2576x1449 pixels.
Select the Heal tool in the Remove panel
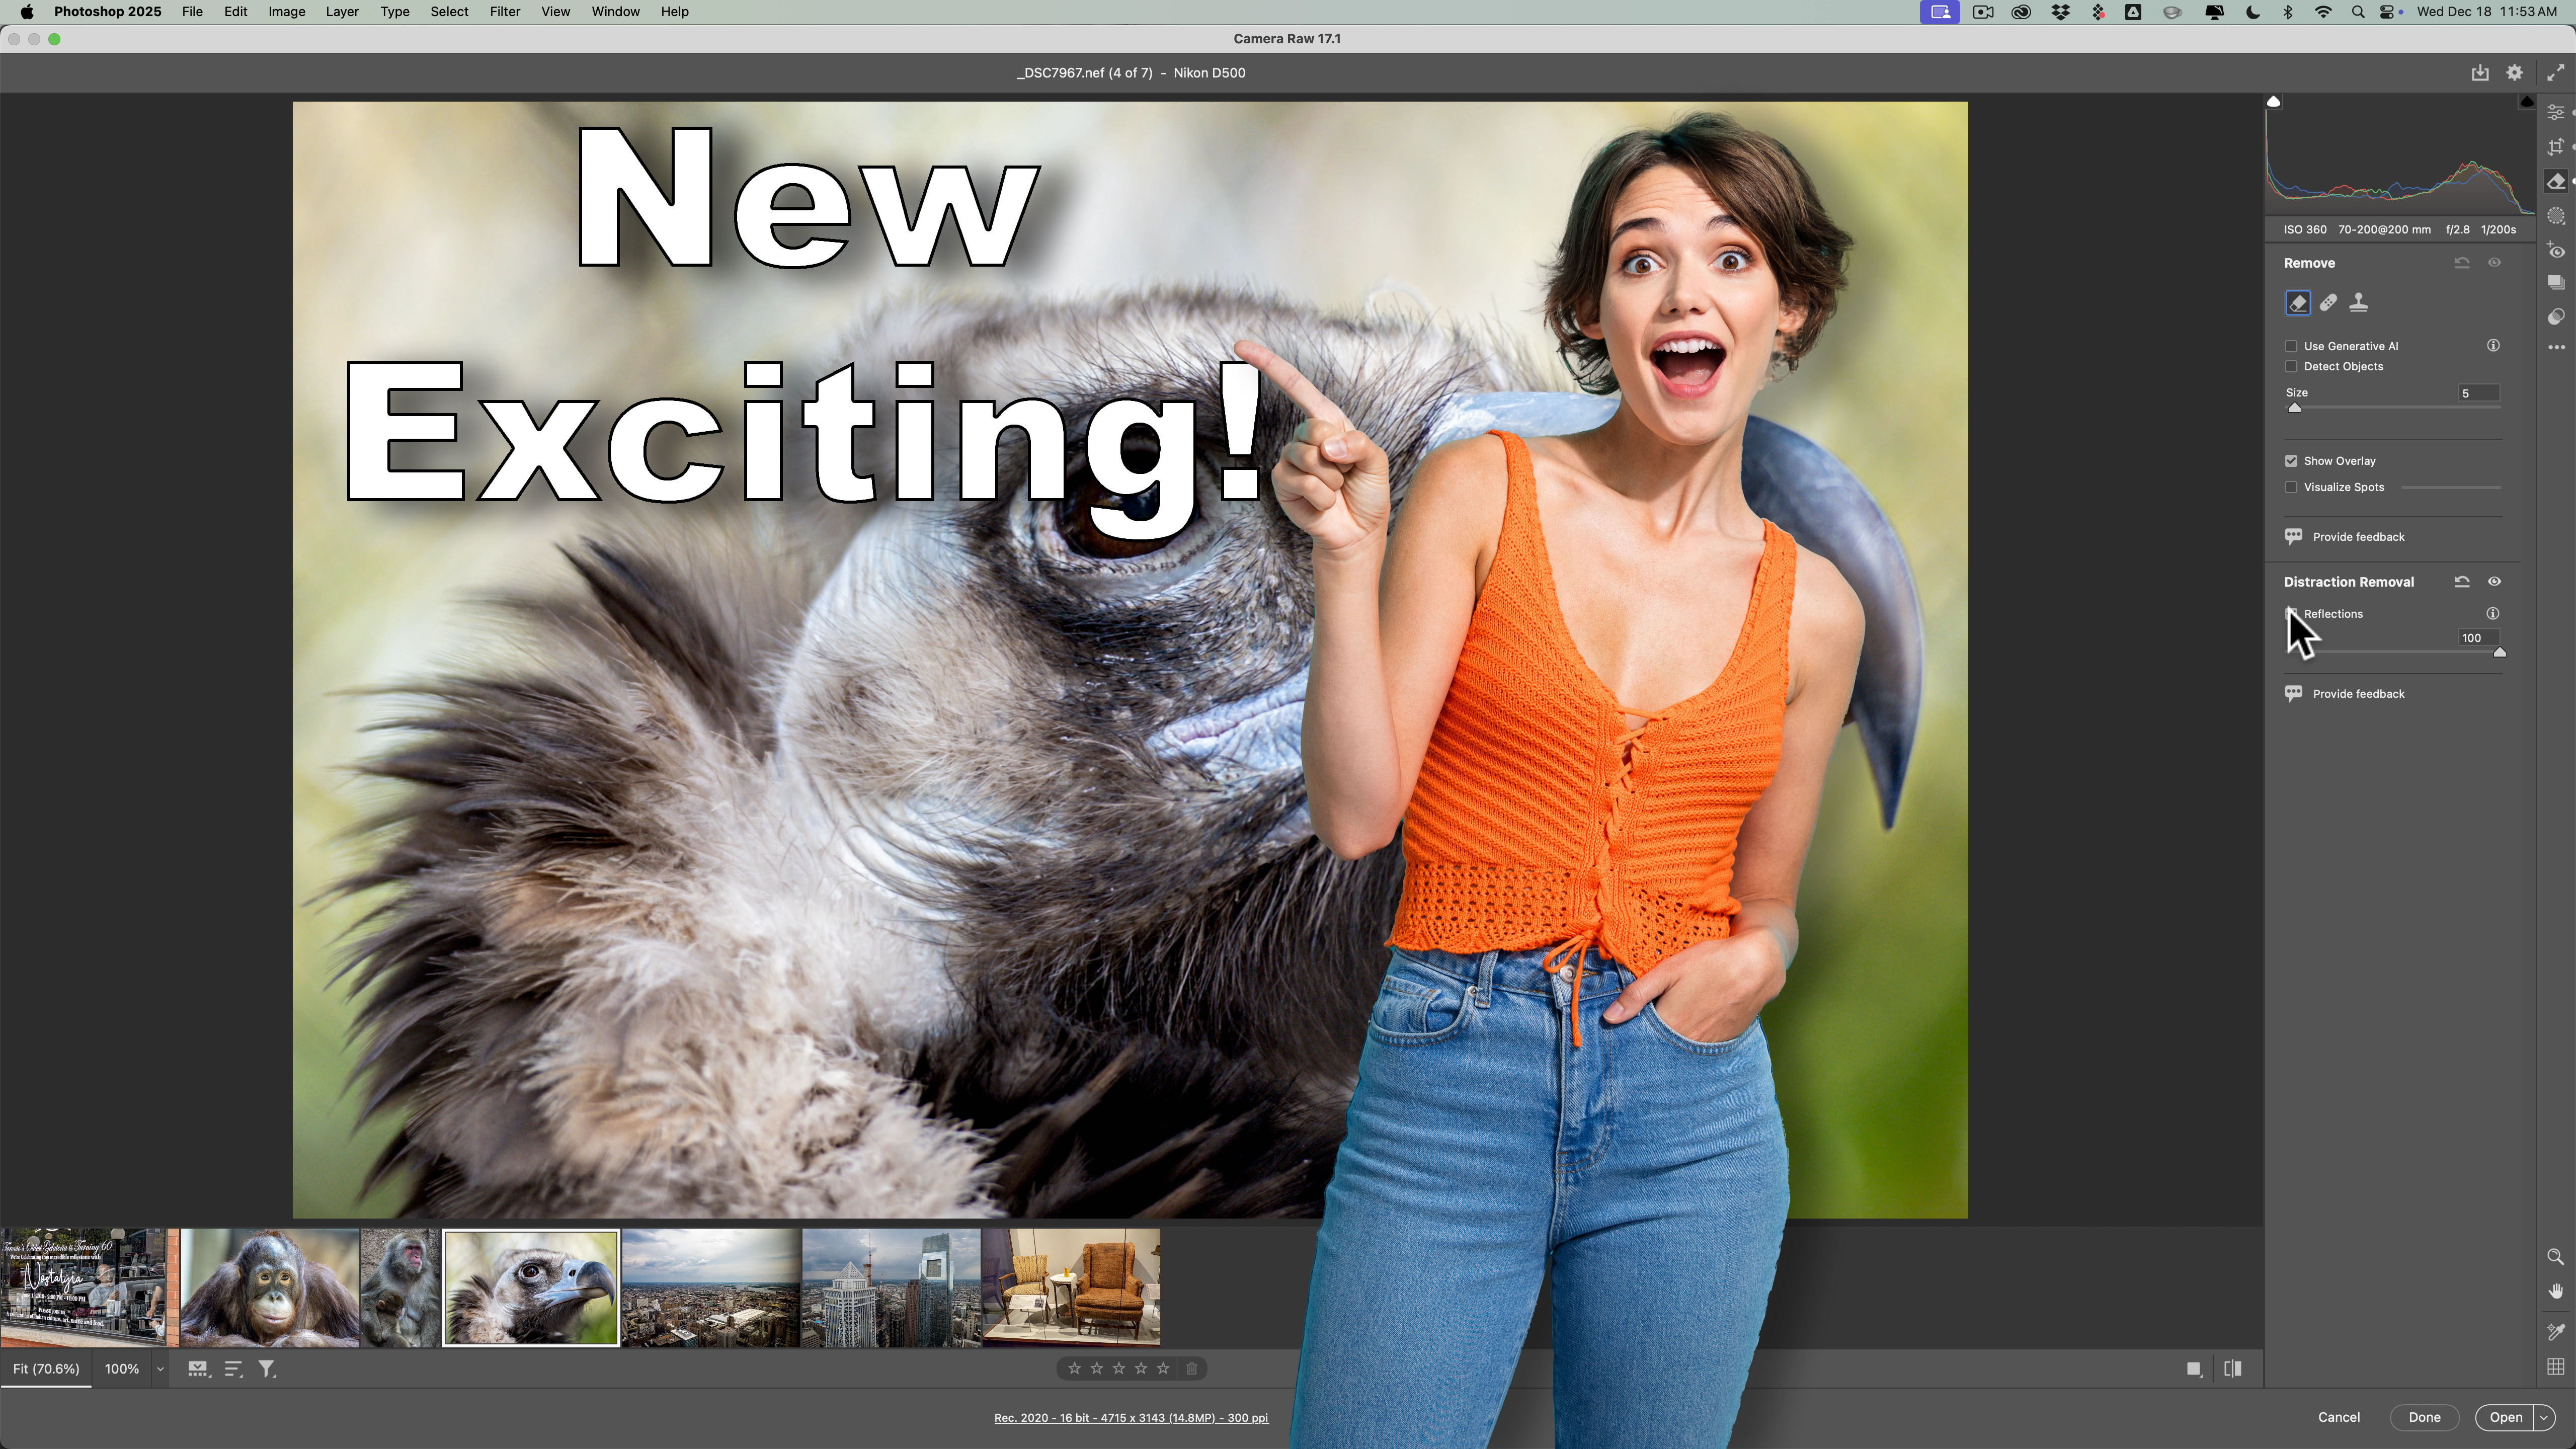[x=2328, y=302]
